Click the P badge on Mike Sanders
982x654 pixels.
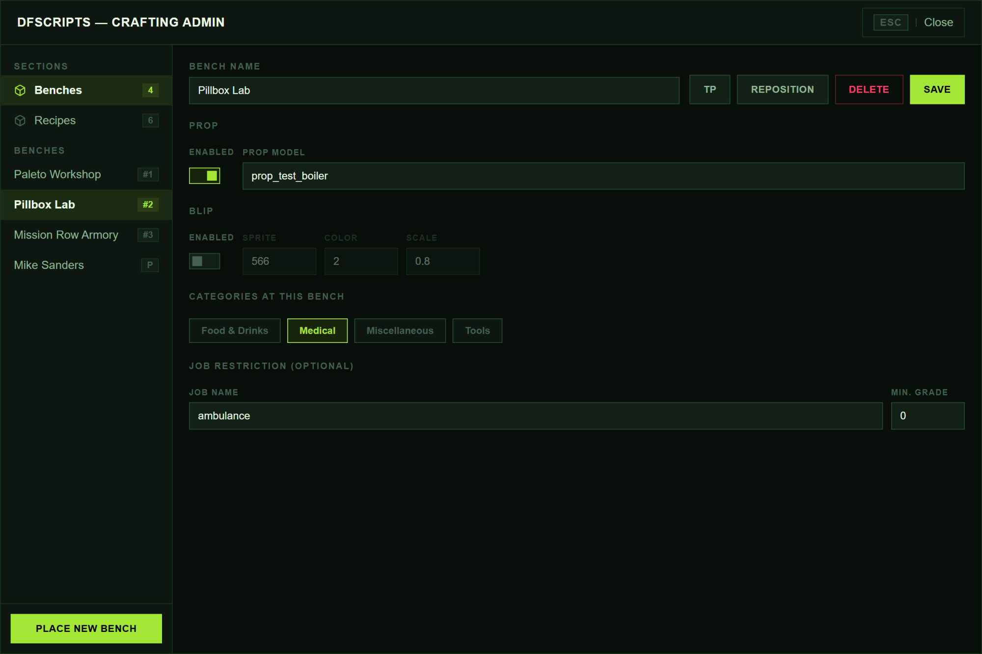click(x=150, y=265)
